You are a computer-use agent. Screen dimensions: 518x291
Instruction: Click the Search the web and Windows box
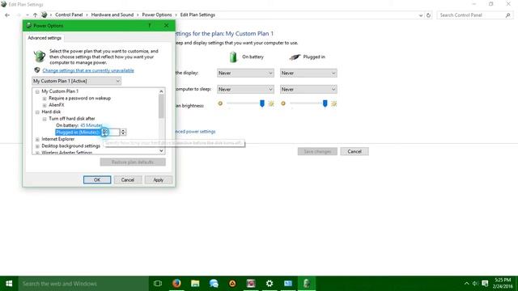(83, 284)
